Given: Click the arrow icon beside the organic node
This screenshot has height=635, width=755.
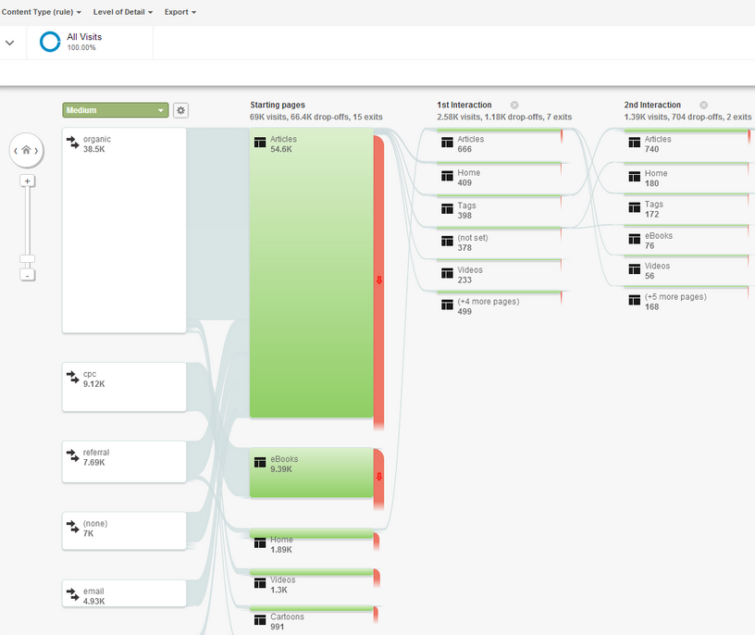Looking at the screenshot, I should 73,141.
